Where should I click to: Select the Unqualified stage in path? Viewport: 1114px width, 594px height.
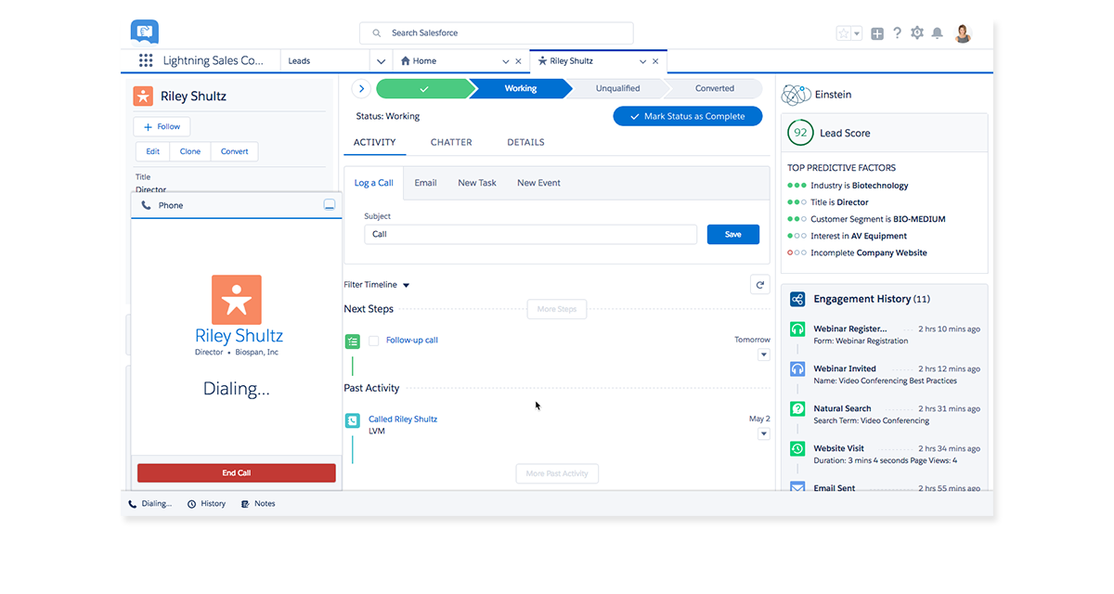[617, 89]
